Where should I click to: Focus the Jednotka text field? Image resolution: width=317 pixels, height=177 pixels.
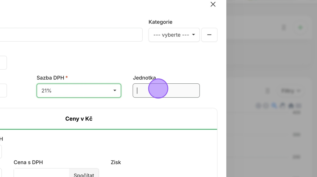[x=166, y=90]
